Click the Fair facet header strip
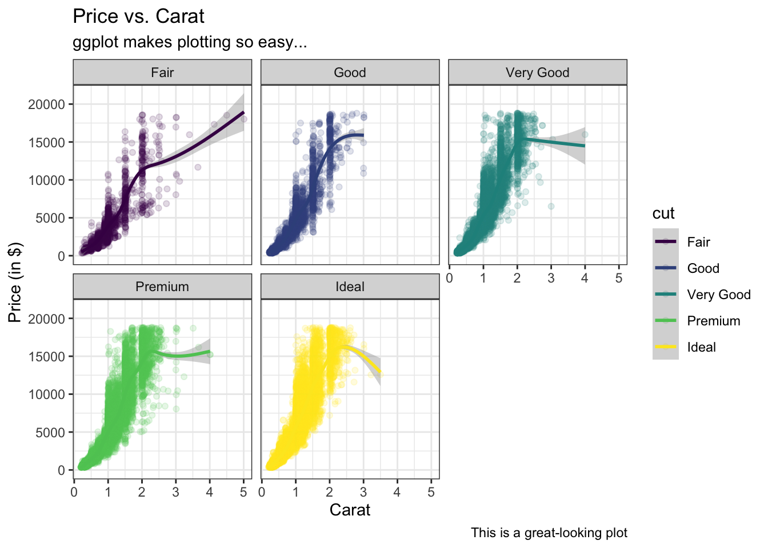768x548 pixels. tap(162, 72)
